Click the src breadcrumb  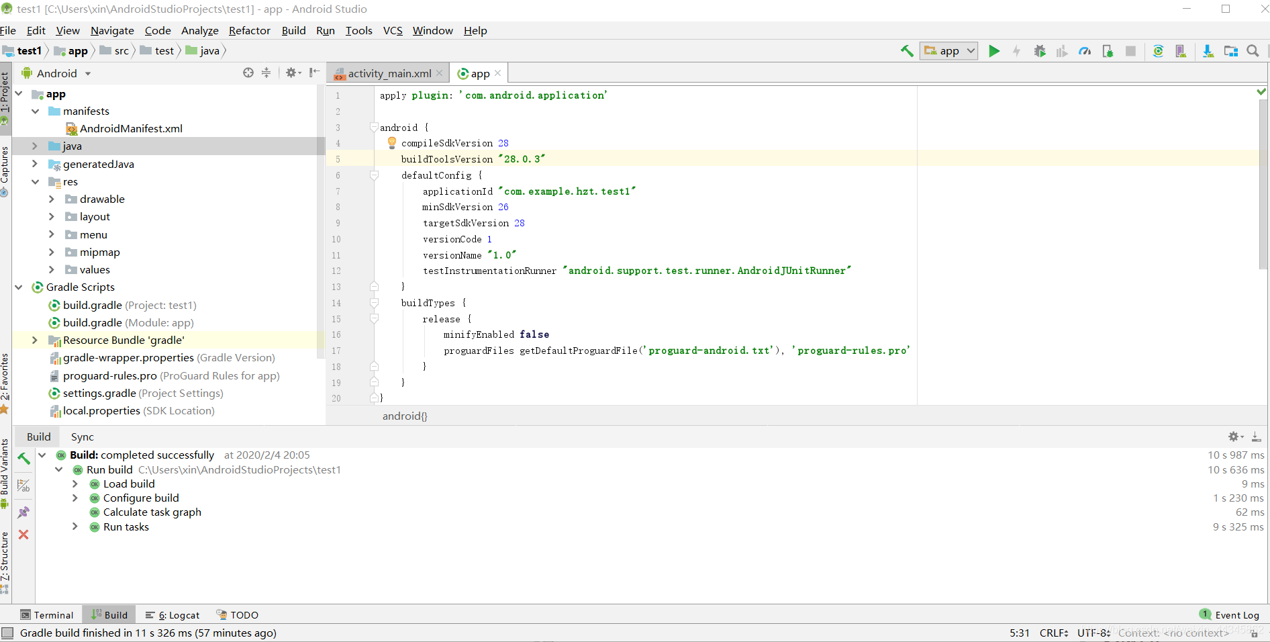115,51
